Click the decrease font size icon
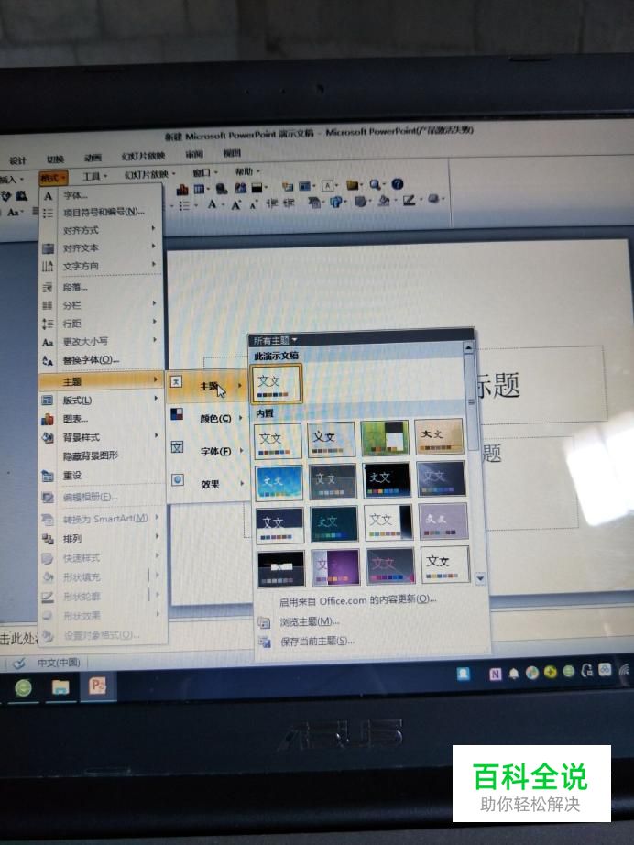The width and height of the screenshot is (634, 845). [253, 204]
